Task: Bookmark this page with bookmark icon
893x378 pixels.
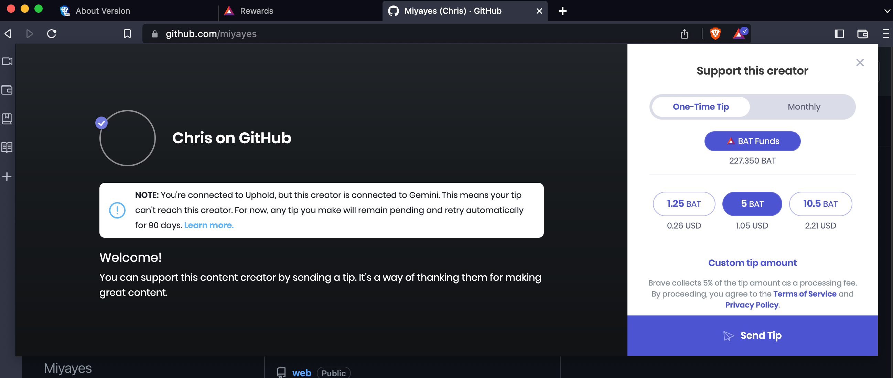Action: [127, 34]
